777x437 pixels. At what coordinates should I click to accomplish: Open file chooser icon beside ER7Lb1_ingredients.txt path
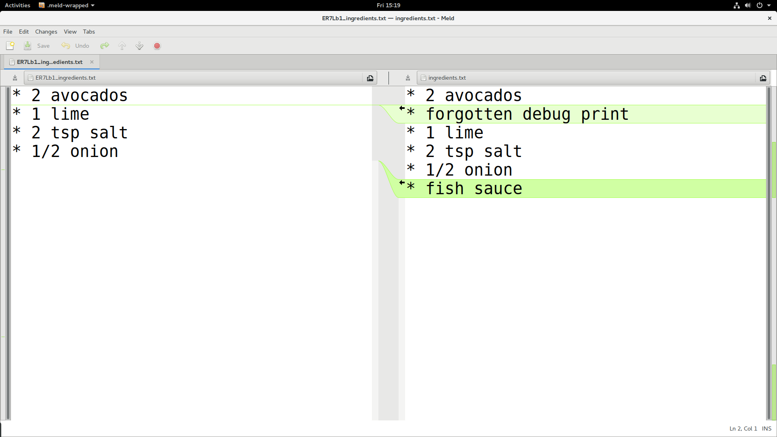[x=370, y=78]
